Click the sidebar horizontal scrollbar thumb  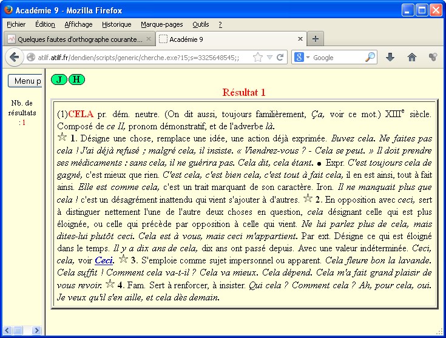[18, 330]
